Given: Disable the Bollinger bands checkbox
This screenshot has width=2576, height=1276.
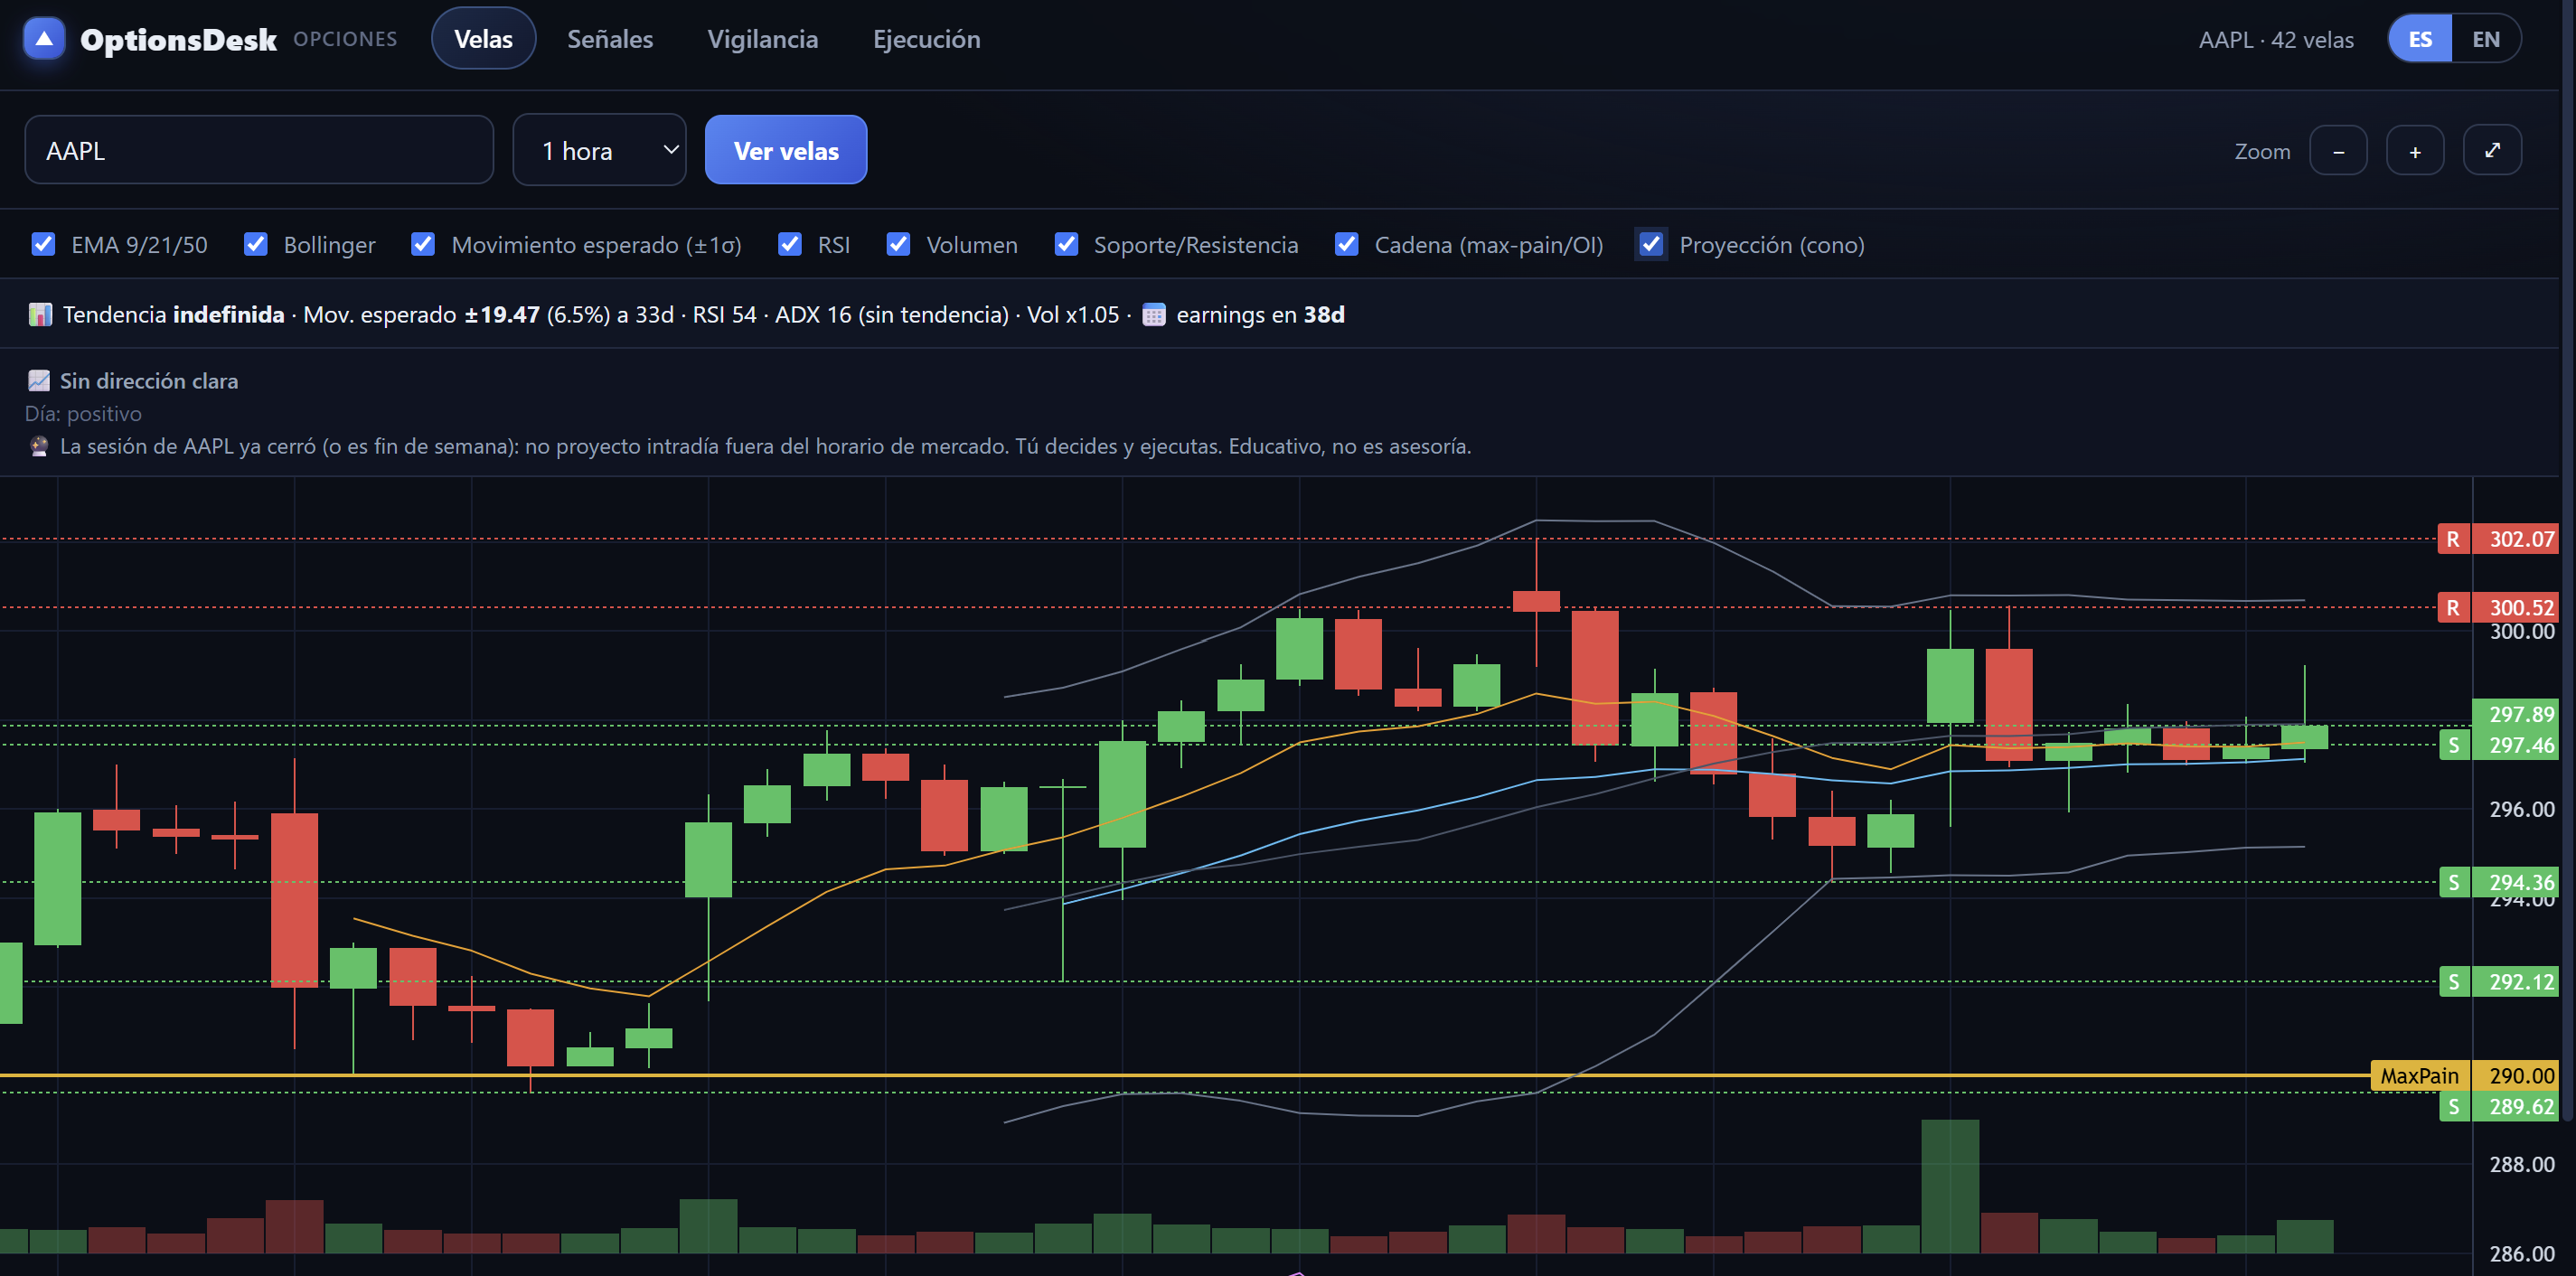Looking at the screenshot, I should tap(256, 245).
